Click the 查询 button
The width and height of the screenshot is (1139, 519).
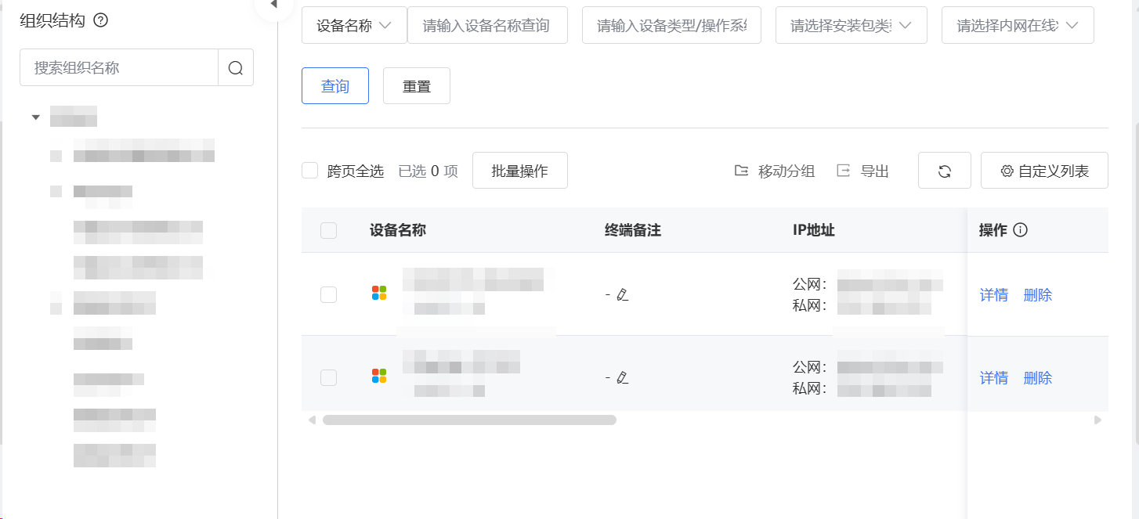(x=335, y=86)
